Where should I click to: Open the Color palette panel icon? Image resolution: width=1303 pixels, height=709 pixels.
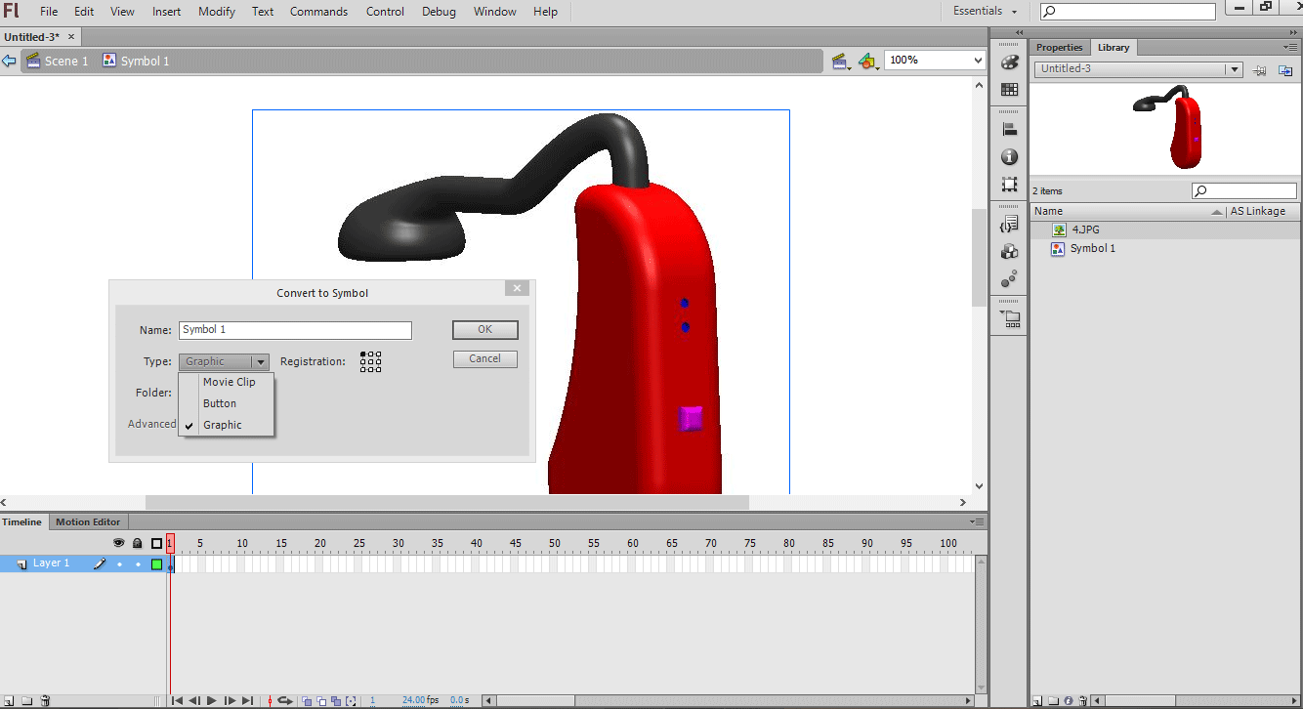coord(1010,62)
